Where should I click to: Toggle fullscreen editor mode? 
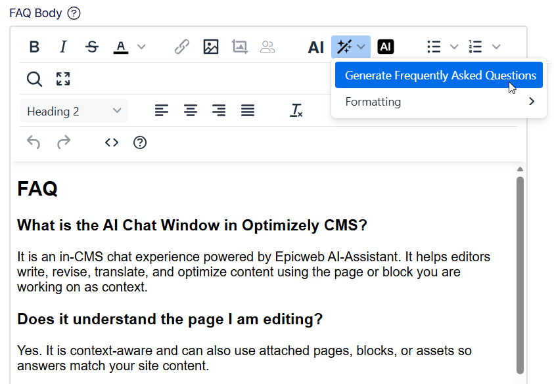click(x=63, y=79)
